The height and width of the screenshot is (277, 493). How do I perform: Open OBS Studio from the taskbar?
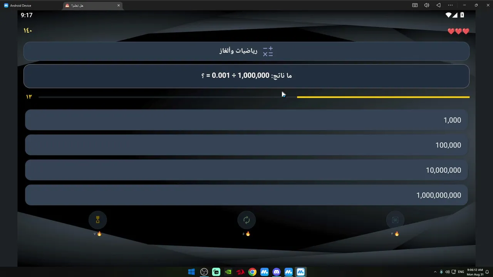tap(204, 272)
